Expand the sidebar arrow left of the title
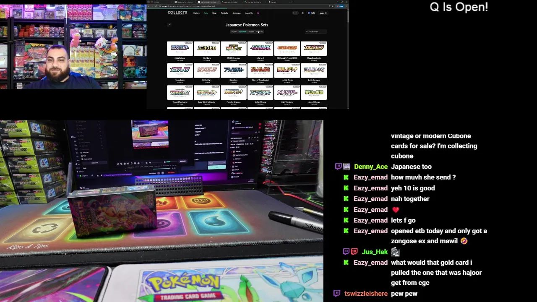The image size is (537, 302). coord(169,25)
